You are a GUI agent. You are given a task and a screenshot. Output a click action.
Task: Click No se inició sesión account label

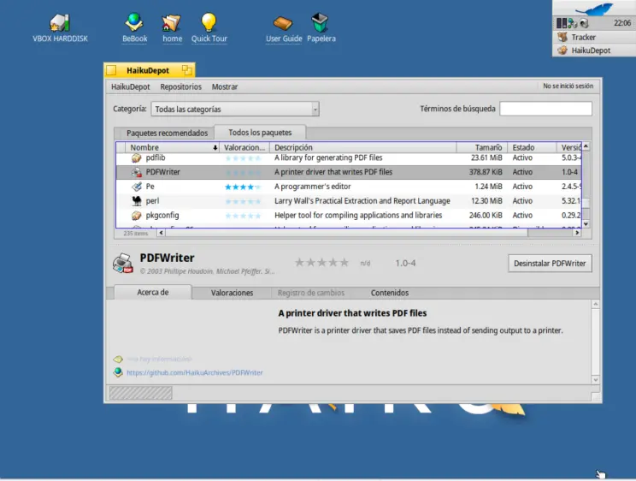[x=568, y=86]
